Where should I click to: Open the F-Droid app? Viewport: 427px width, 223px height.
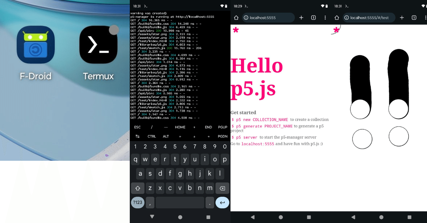(x=35, y=45)
